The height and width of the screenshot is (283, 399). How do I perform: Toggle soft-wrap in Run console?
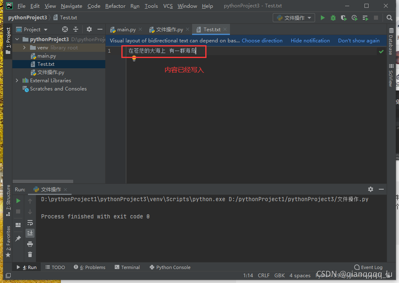pos(30,223)
